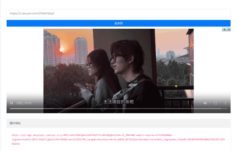Open the video's three-dot options menu

pyautogui.click(x=225, y=103)
